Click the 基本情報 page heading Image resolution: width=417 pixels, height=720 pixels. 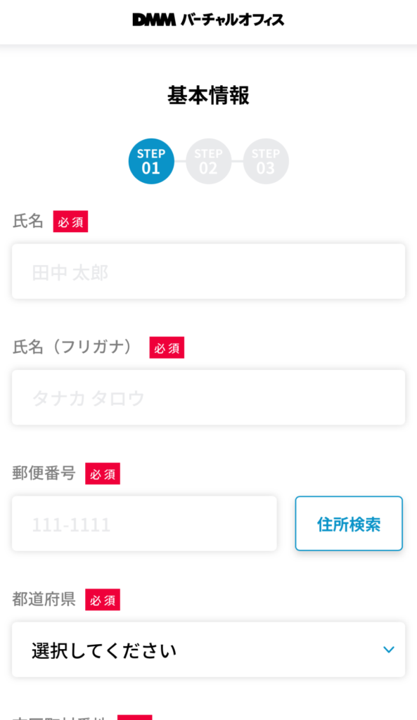pyautogui.click(x=208, y=96)
